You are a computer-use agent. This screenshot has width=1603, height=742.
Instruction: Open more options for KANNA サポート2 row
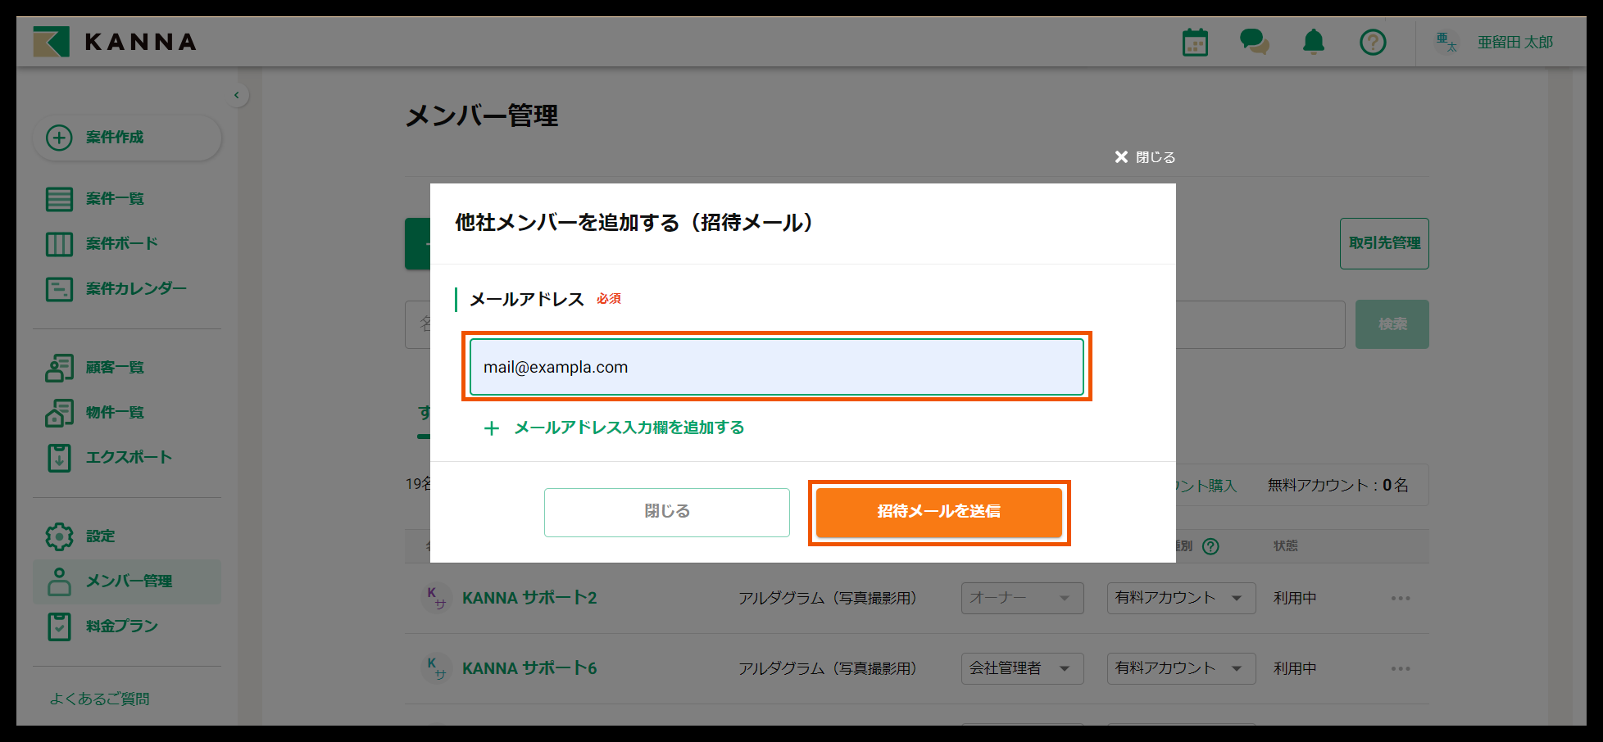pyautogui.click(x=1400, y=598)
